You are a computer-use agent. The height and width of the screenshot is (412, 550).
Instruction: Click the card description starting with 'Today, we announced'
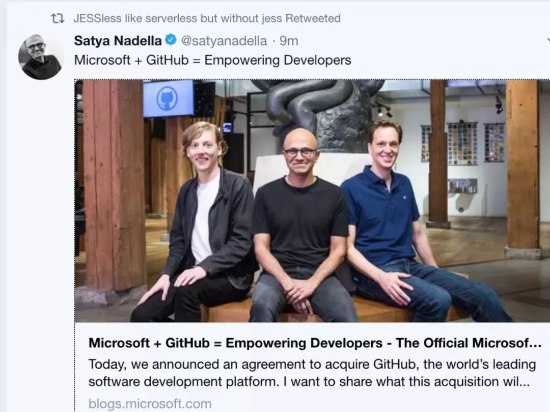pos(312,373)
